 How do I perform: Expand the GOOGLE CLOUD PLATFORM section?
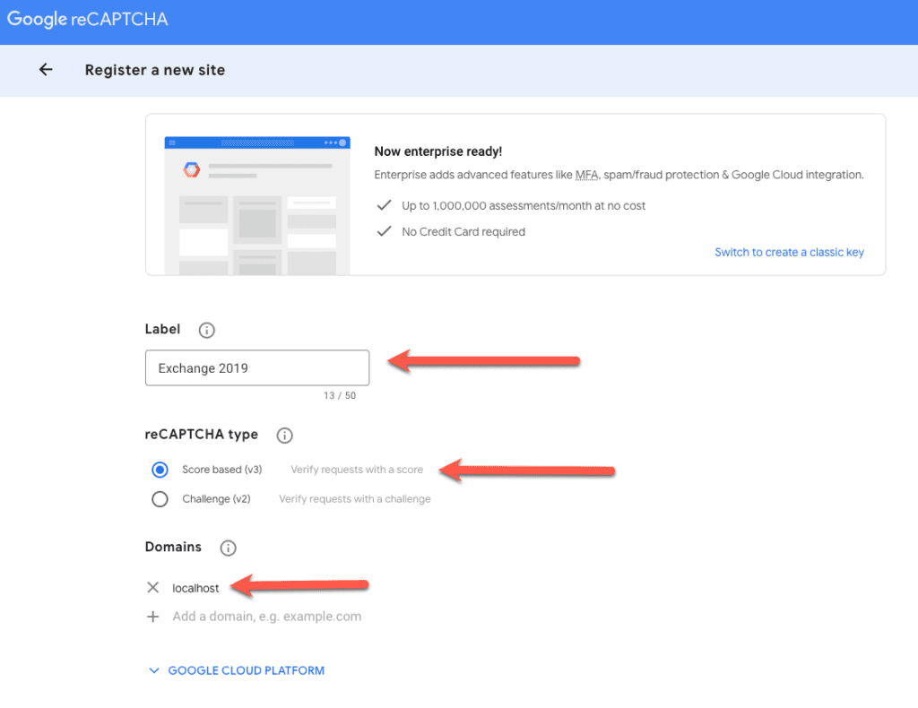(246, 669)
